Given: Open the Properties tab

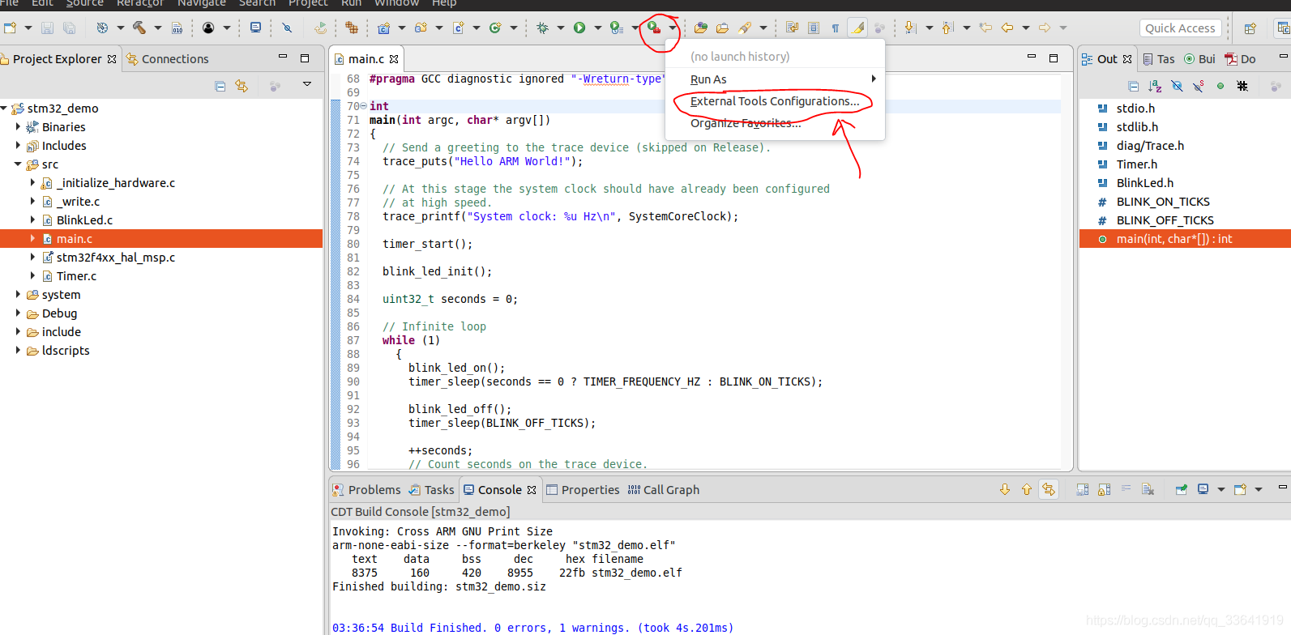Looking at the screenshot, I should [x=583, y=489].
